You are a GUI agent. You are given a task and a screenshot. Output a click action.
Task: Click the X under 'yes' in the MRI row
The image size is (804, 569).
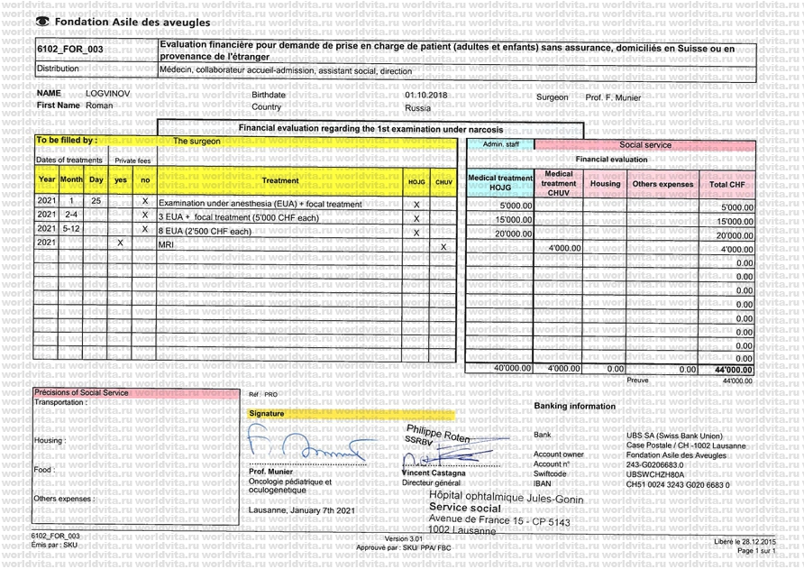(x=120, y=243)
